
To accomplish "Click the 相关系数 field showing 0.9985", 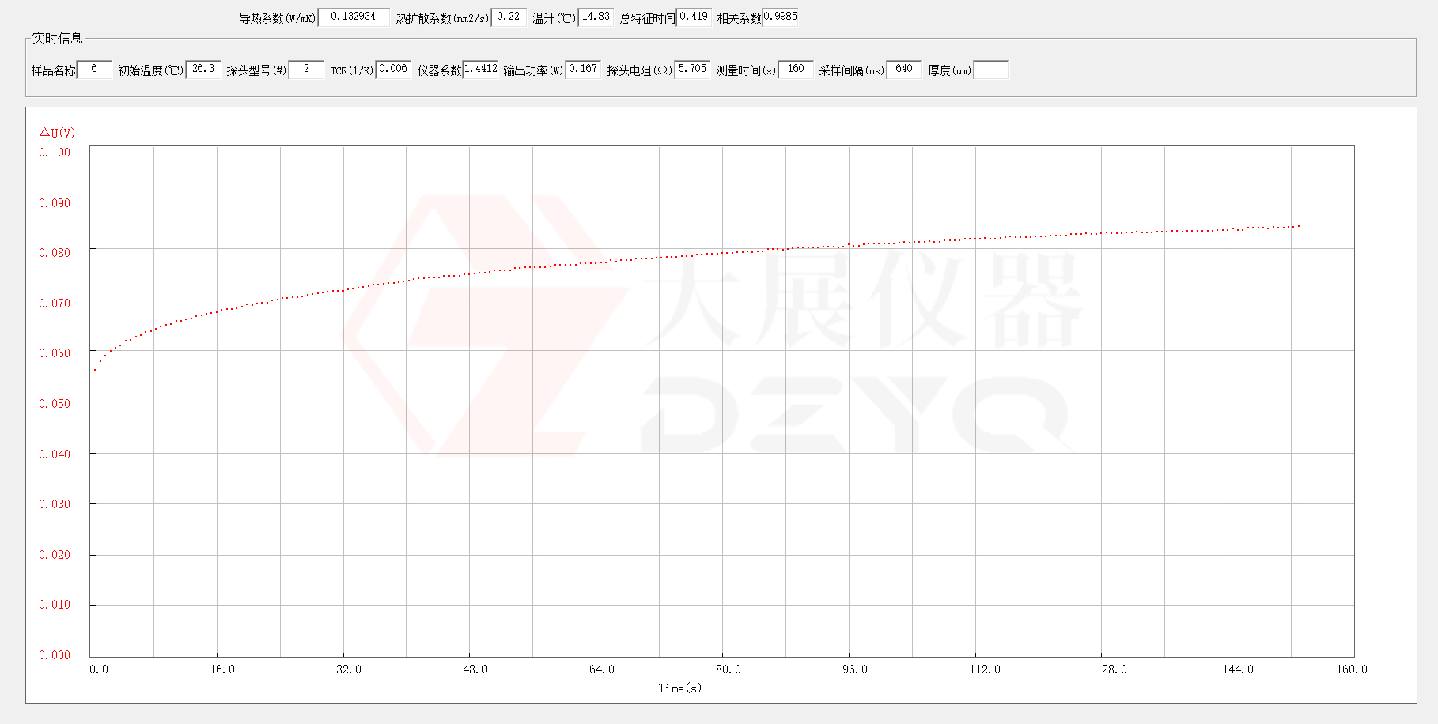I will point(780,17).
